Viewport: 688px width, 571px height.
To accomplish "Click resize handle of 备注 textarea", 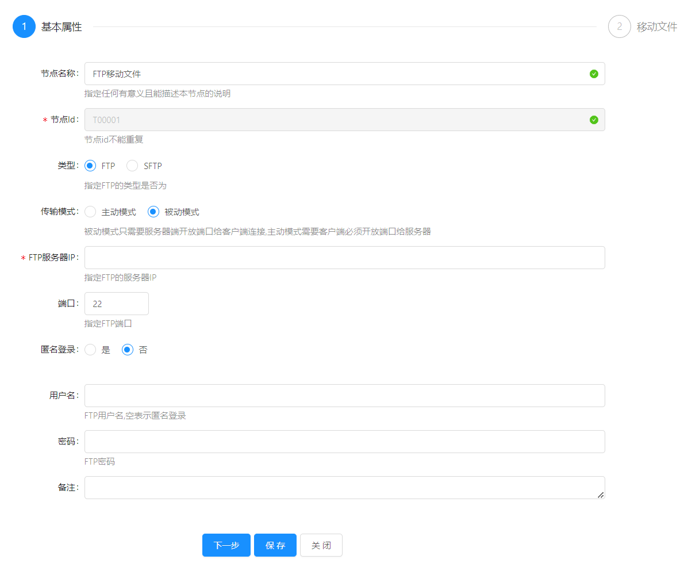I will 600,495.
